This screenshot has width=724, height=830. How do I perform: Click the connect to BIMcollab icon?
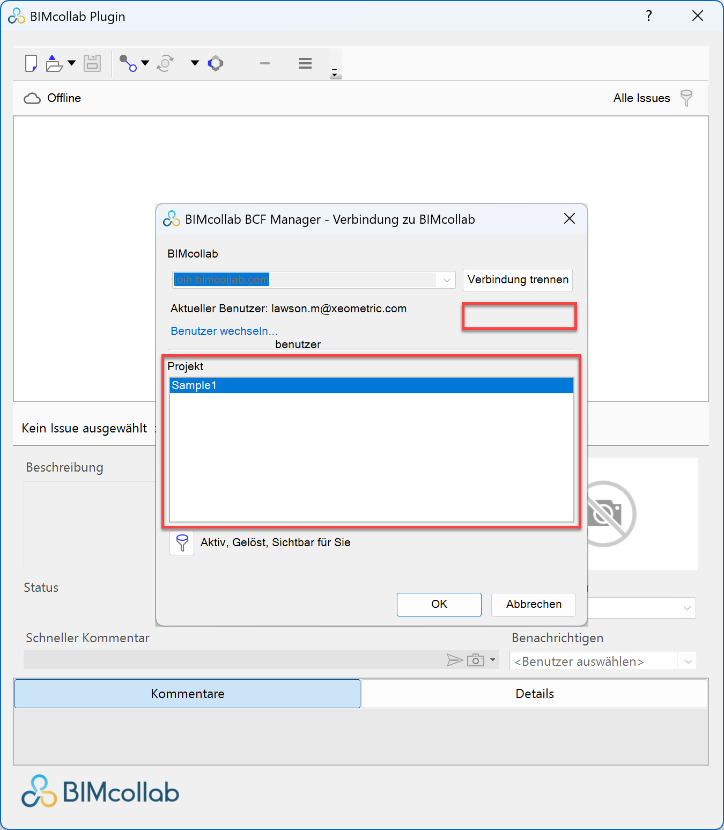tap(128, 63)
